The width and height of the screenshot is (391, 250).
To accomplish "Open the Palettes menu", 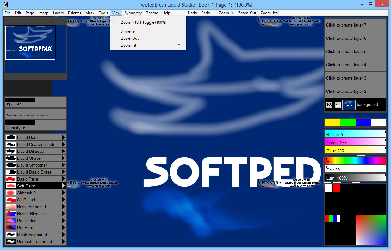I will tap(74, 13).
